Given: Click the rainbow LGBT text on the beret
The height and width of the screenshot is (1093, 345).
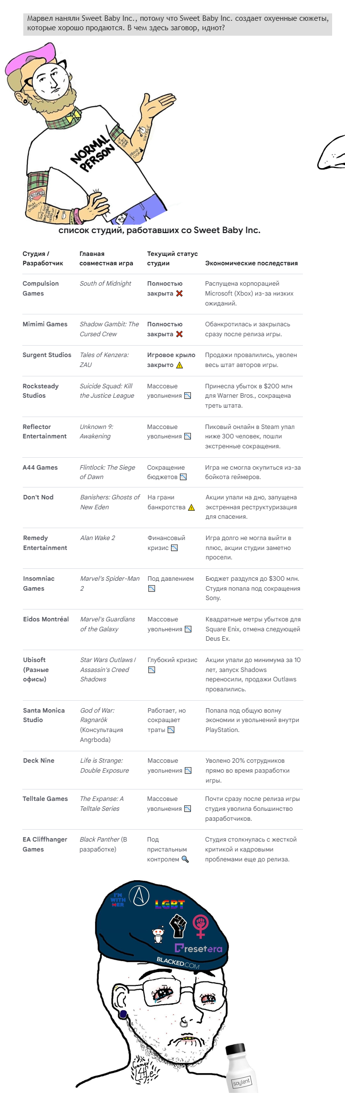Looking at the screenshot, I should (x=170, y=904).
